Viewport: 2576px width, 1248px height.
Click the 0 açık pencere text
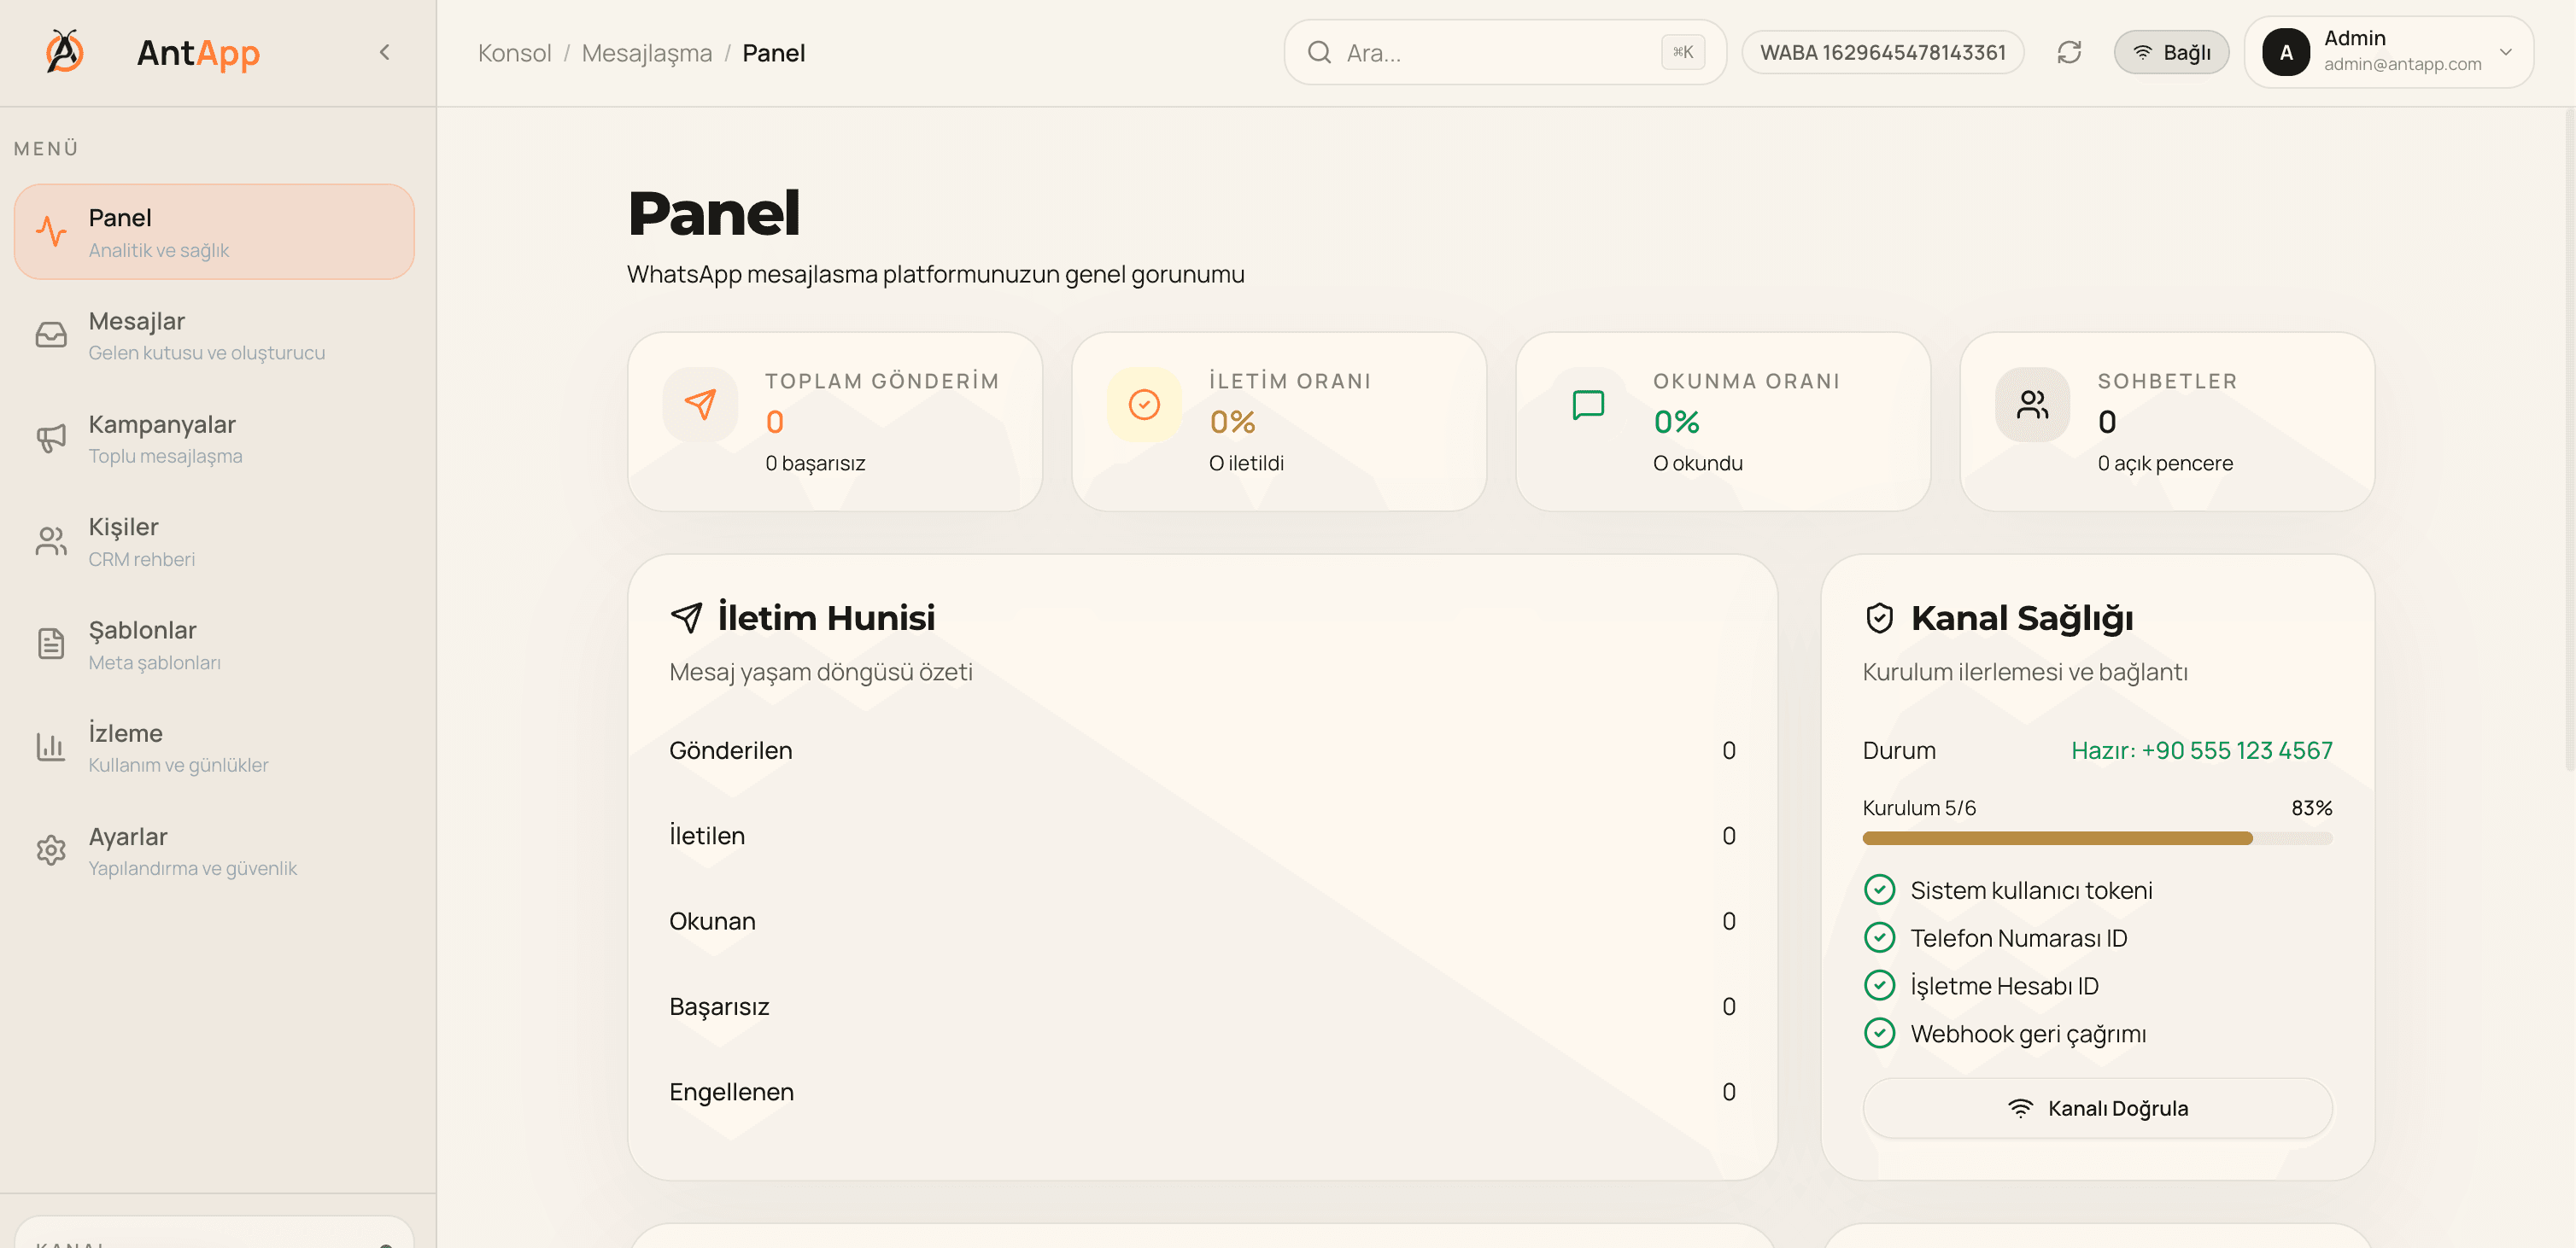(x=2165, y=463)
